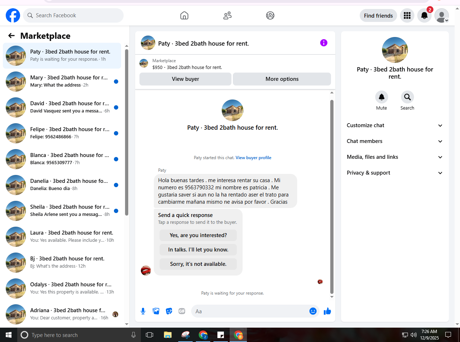Open the Groups icon in top navigation
Image resolution: width=460 pixels, height=342 pixels.
coord(270,15)
